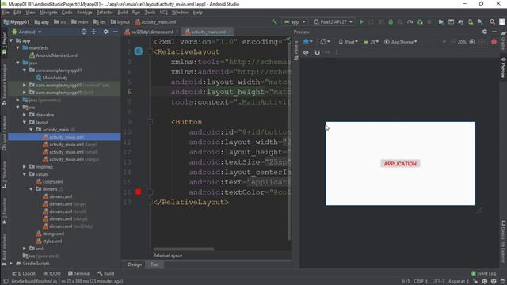Click the 4 spaces indent status entry

[x=459, y=282]
